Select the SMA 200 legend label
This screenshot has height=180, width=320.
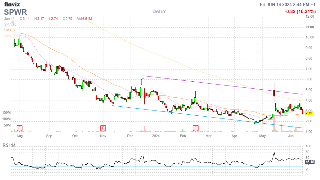[x=11, y=36]
